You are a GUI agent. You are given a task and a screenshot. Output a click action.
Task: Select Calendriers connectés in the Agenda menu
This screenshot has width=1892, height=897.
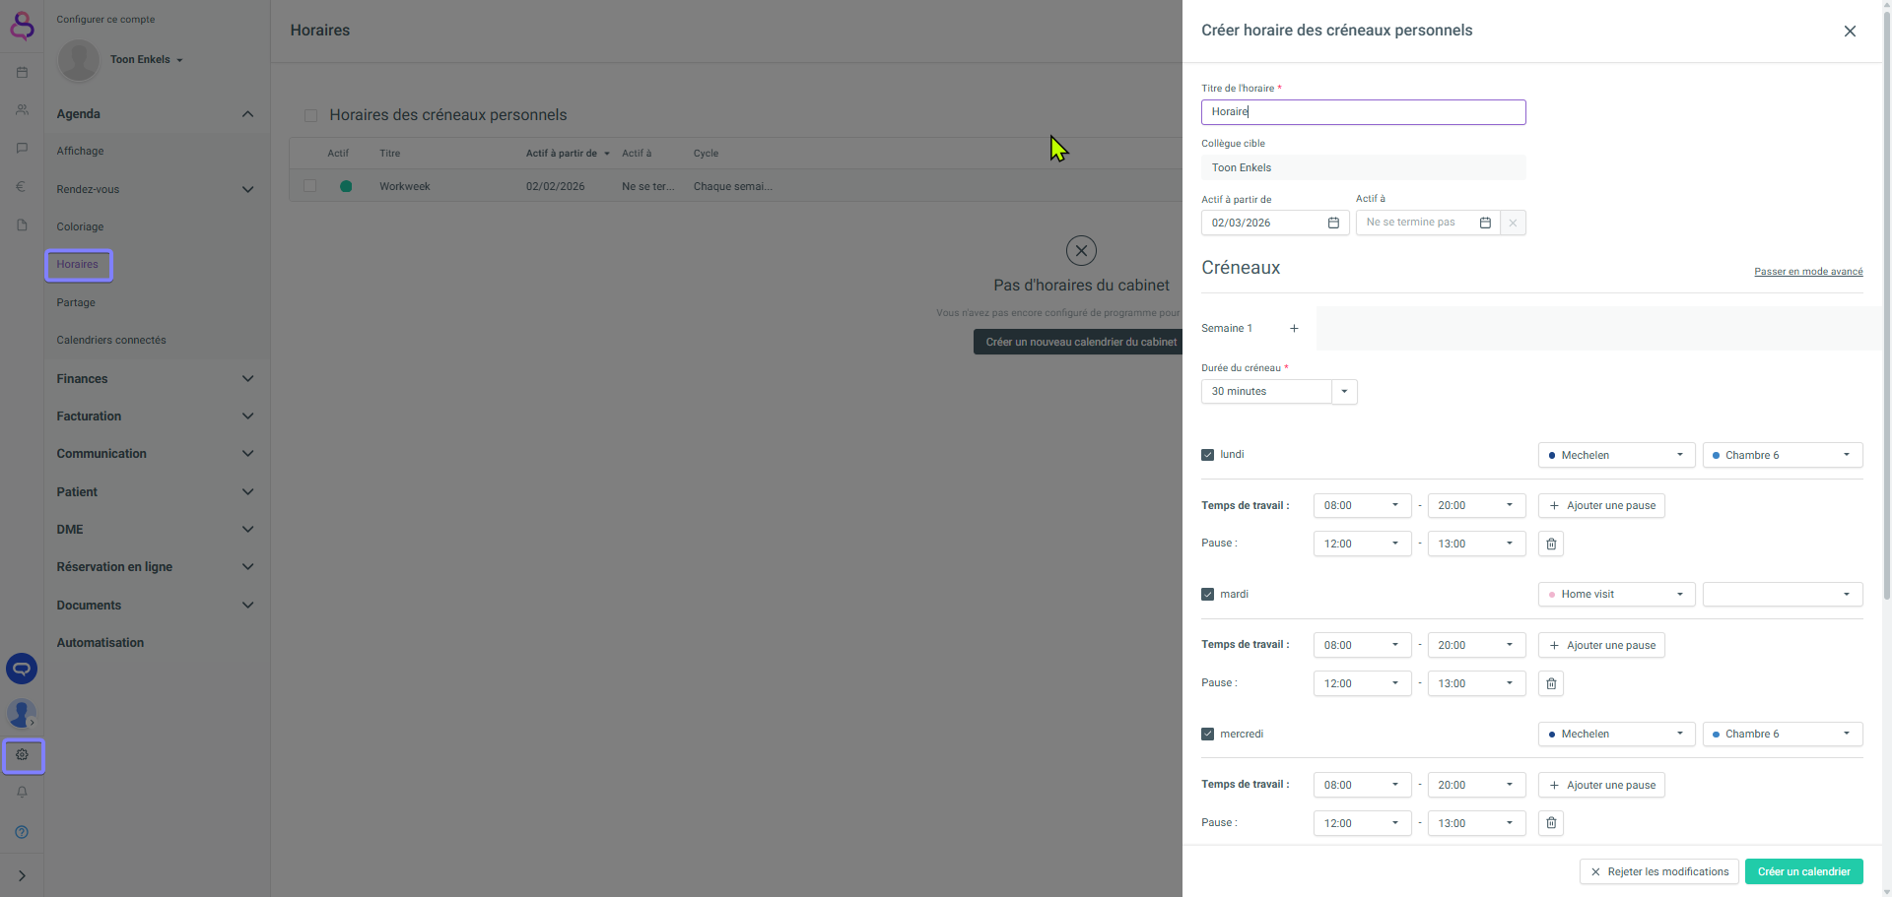111,341
